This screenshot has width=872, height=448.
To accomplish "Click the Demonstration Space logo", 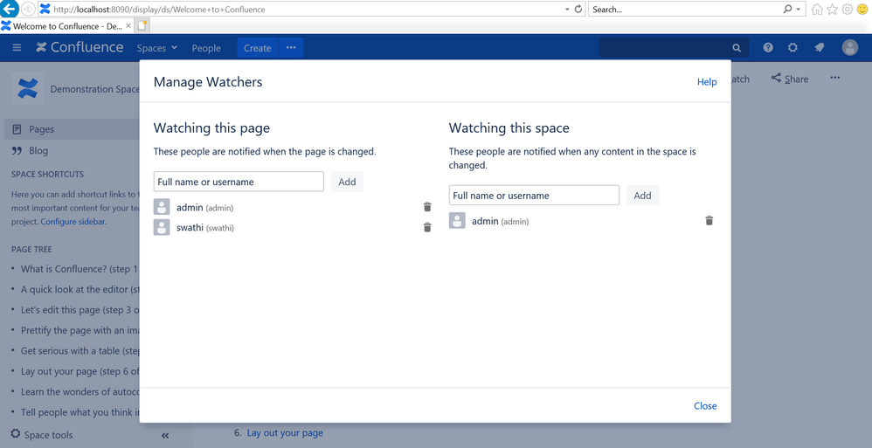I will (28, 88).
